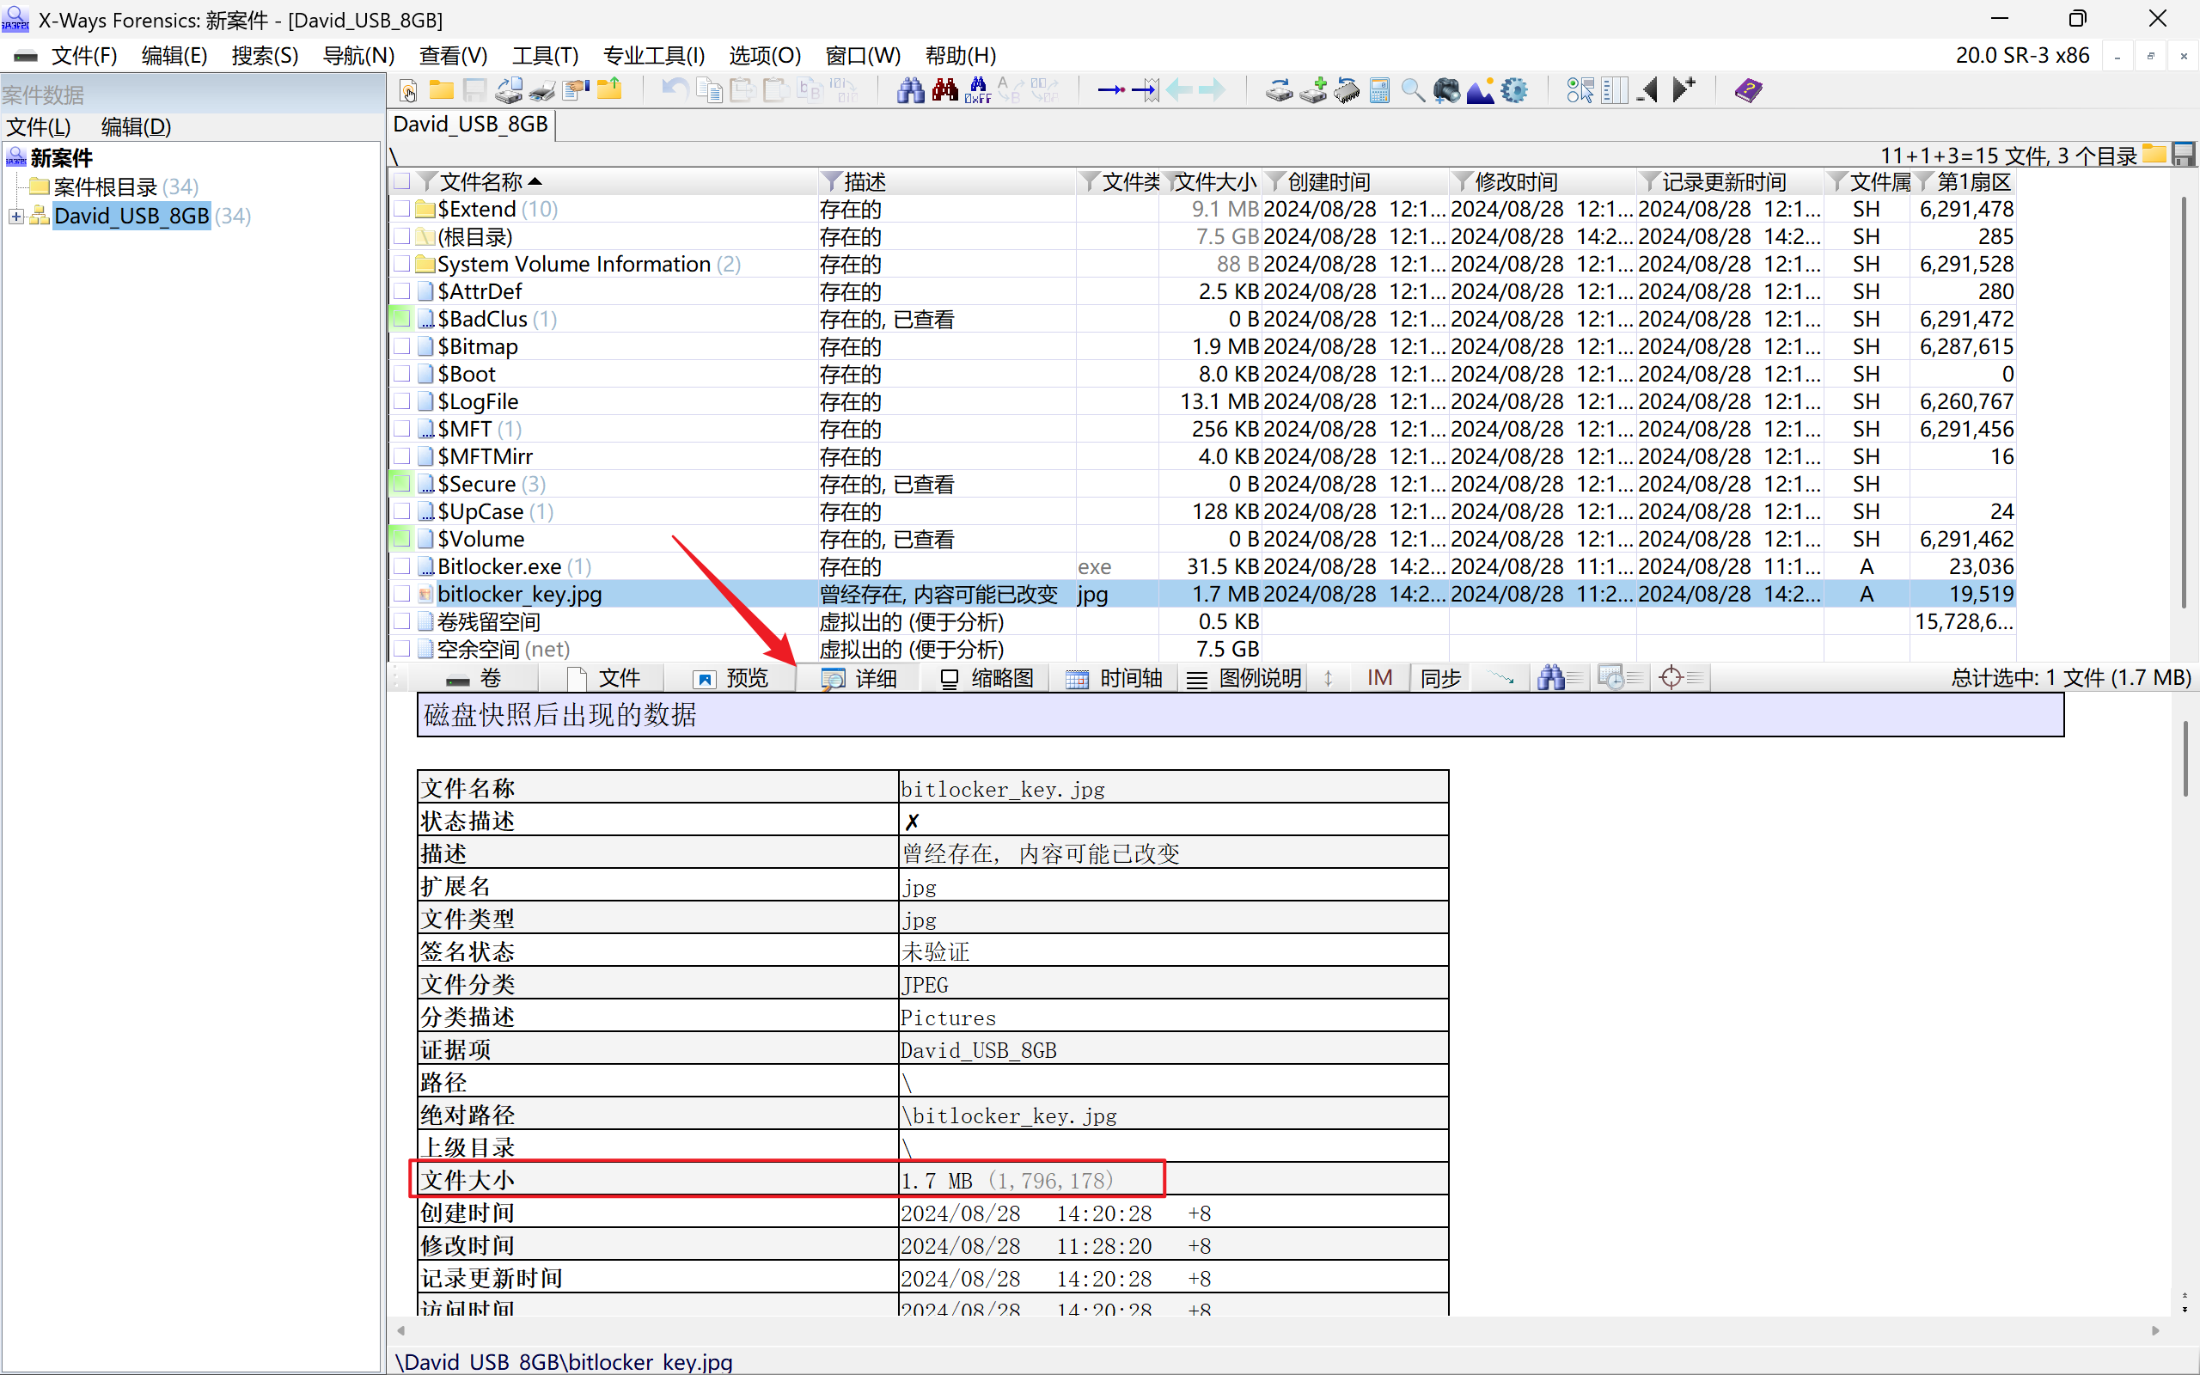Viewport: 2200px width, 1375px height.
Task: Tick the checkbox next to bitlocker_key.jpg
Action: tap(402, 594)
